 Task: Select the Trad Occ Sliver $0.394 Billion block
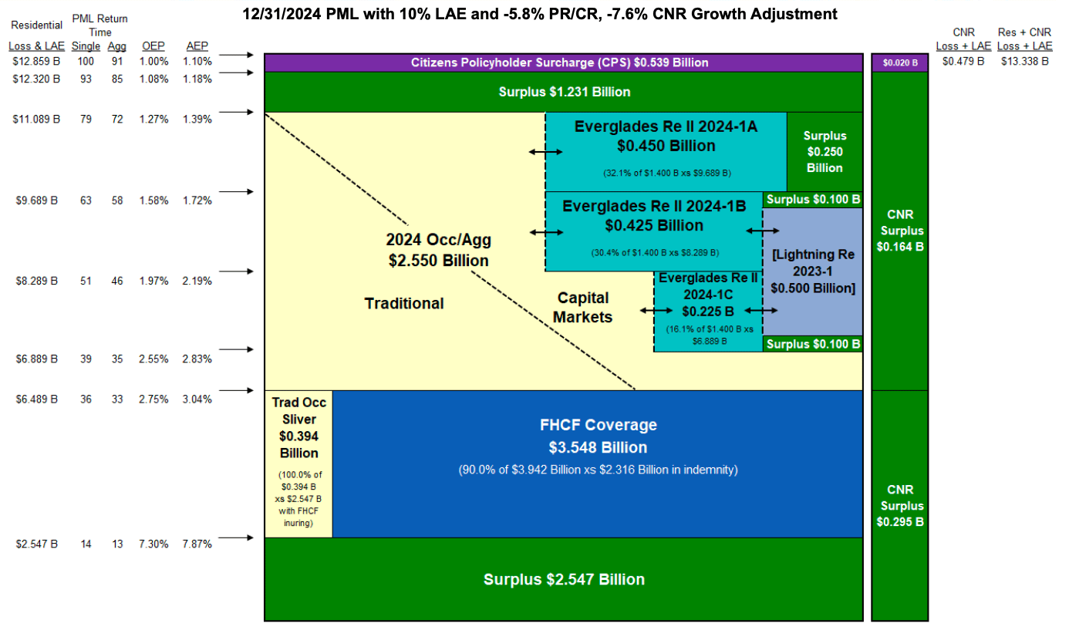click(x=299, y=463)
